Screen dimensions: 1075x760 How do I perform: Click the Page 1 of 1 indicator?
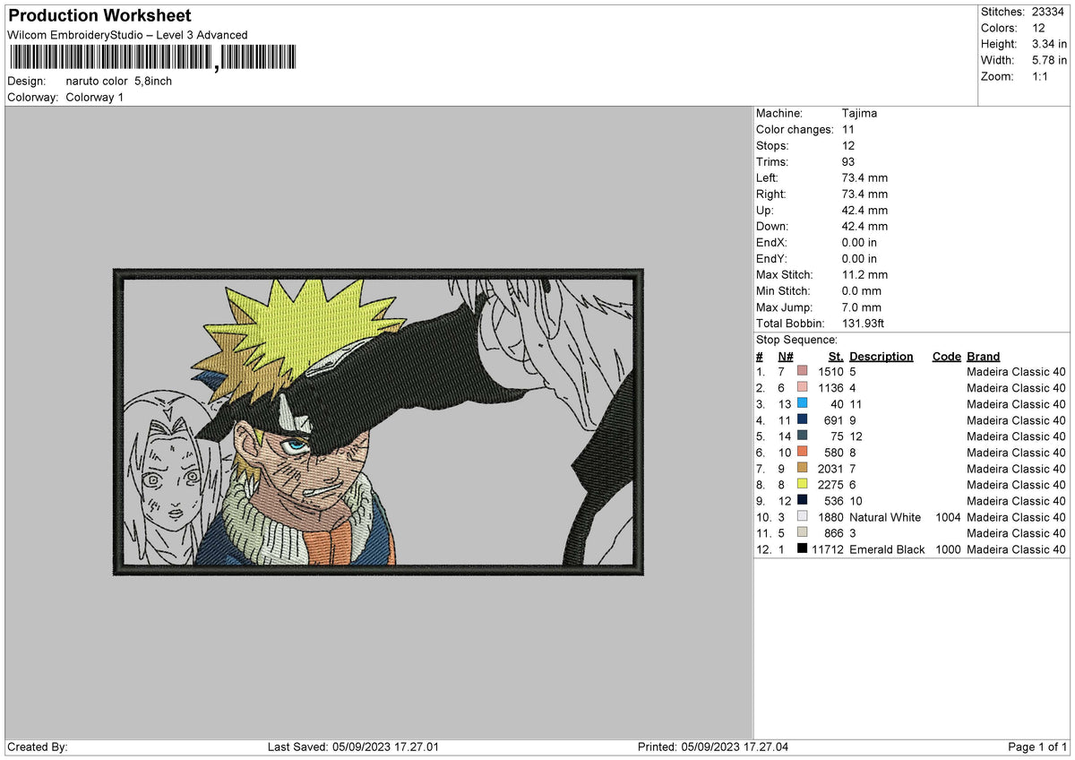click(x=1037, y=747)
